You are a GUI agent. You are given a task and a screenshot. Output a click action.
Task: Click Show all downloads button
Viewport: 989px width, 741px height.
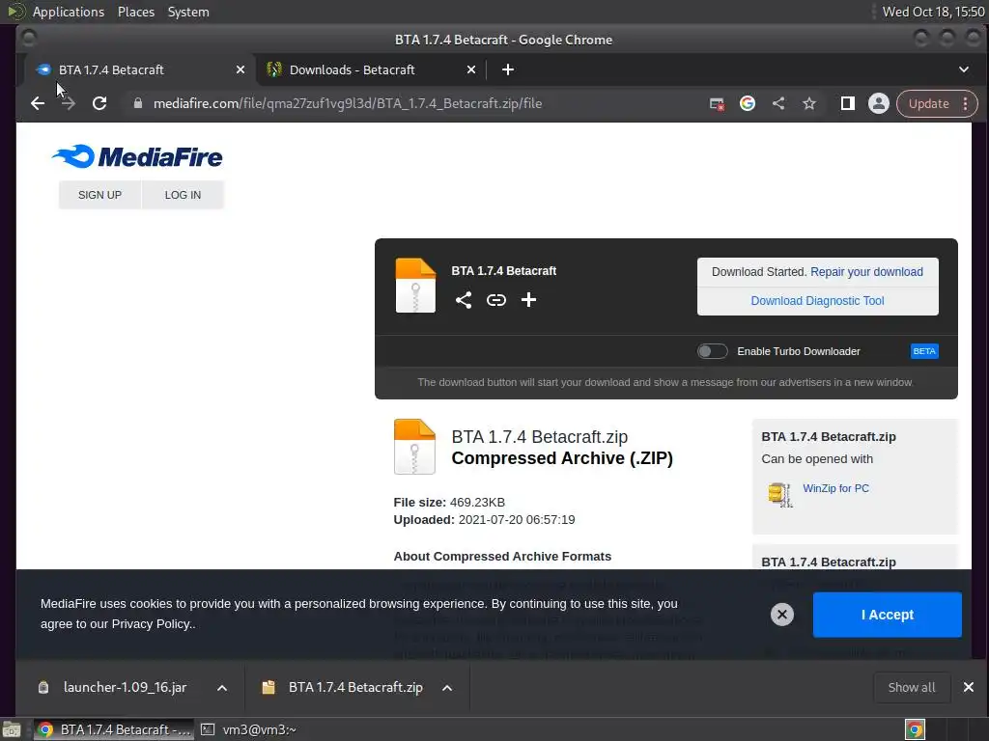(x=912, y=687)
